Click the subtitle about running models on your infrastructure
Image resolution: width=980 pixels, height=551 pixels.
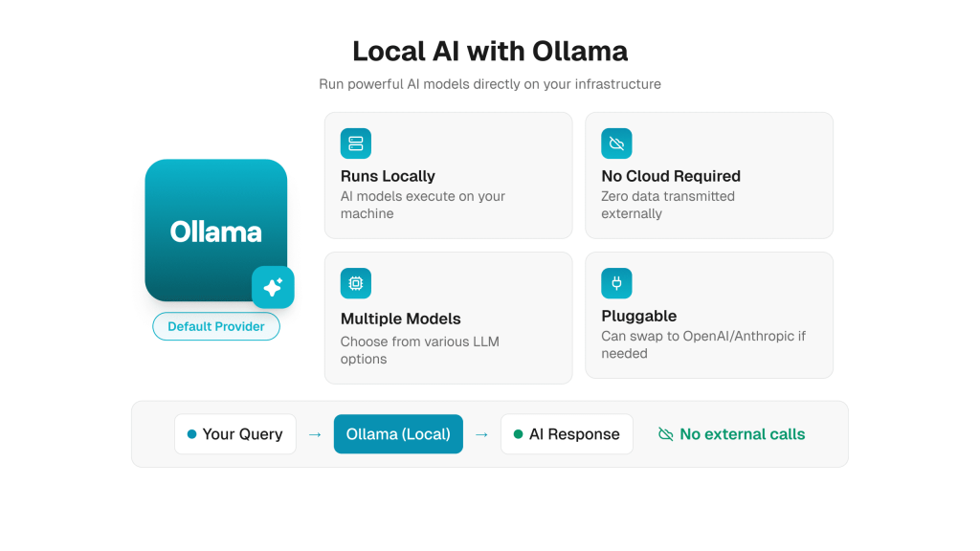[x=490, y=84]
